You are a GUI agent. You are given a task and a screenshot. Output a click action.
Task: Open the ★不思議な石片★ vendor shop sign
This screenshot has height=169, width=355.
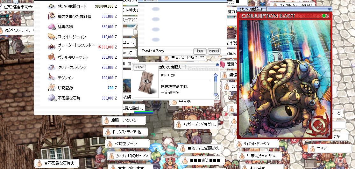57,163
